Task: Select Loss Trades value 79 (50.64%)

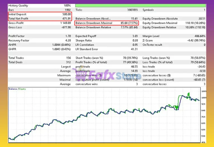Action: coord(198,62)
